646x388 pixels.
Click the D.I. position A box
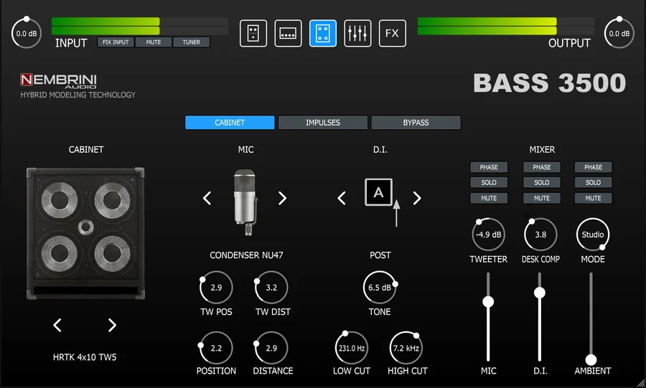pos(378,192)
